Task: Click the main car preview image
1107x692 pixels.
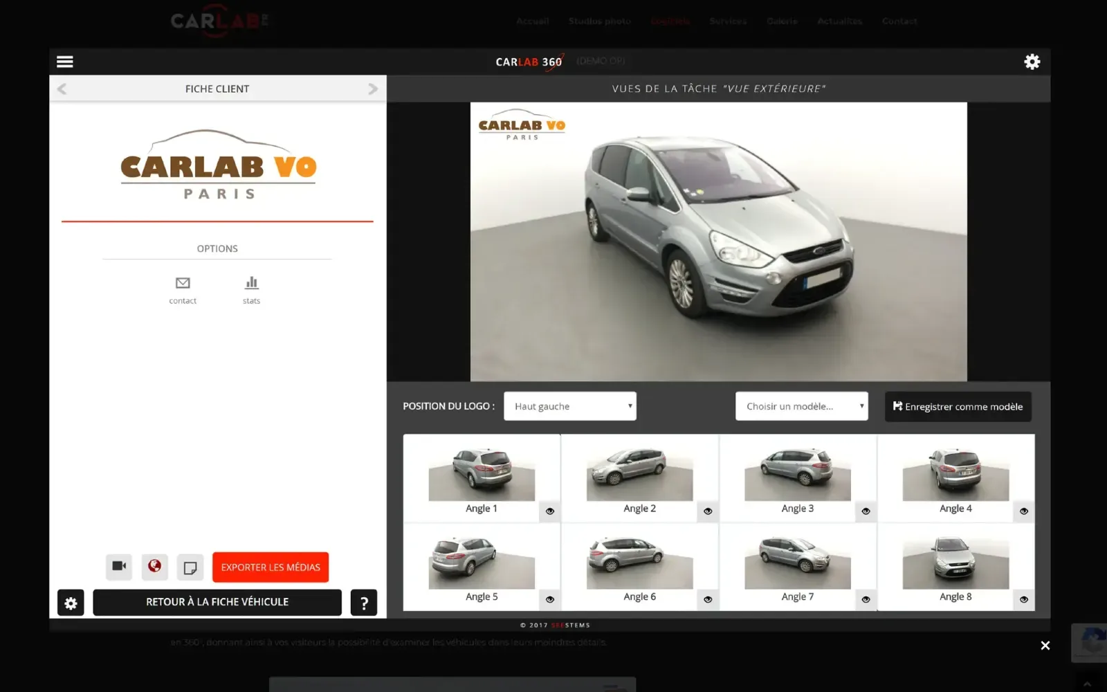Action: coord(719,242)
